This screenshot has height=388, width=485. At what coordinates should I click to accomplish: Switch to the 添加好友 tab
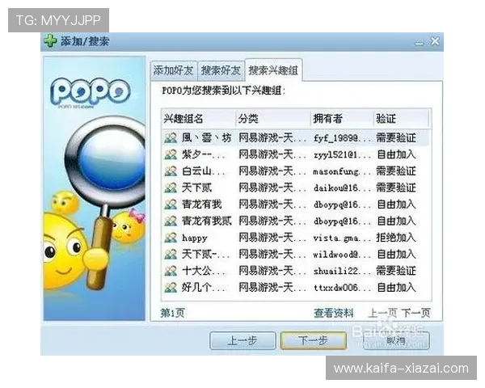(174, 70)
